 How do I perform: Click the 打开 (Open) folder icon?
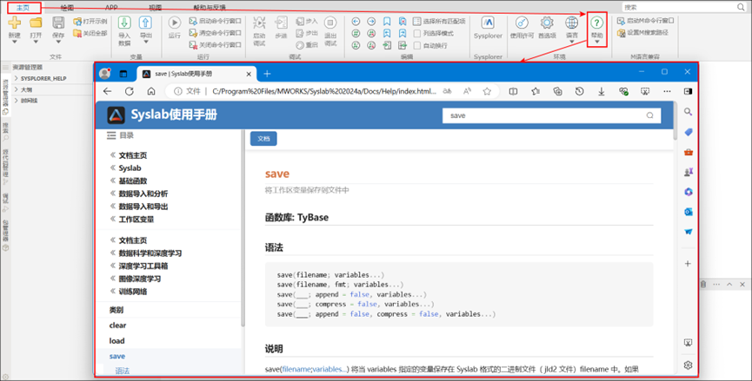pos(36,22)
